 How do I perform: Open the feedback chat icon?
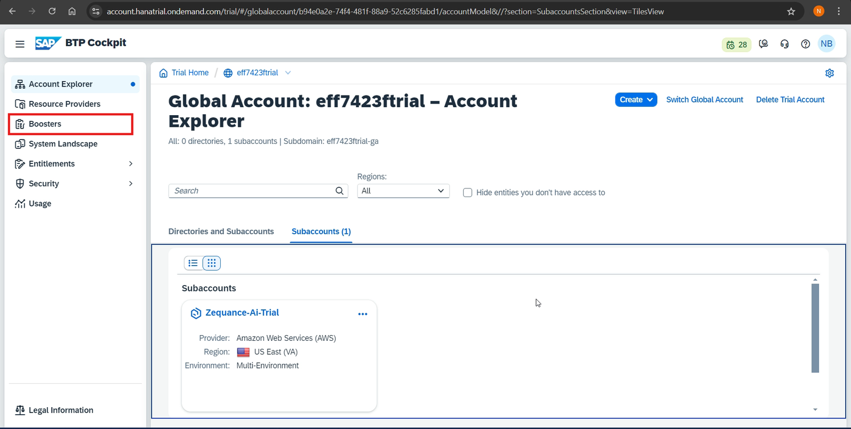coord(763,44)
